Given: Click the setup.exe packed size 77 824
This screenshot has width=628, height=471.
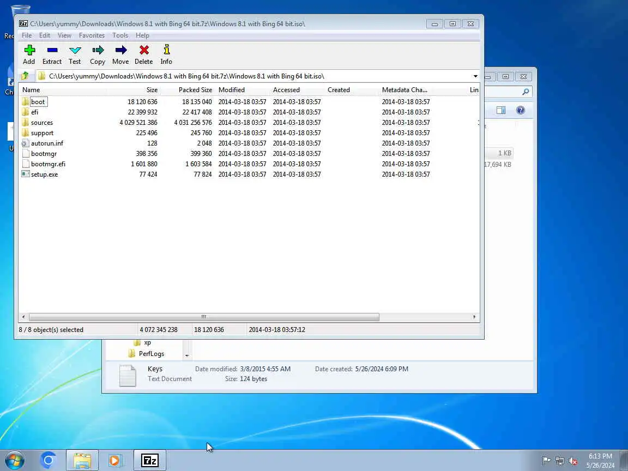Looking at the screenshot, I should [x=203, y=174].
